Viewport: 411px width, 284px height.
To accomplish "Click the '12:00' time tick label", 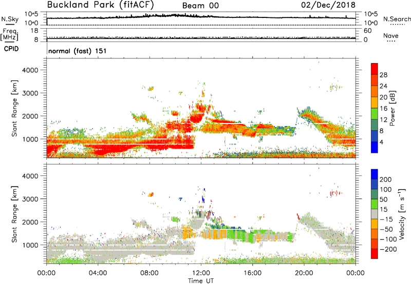I will tap(201, 273).
